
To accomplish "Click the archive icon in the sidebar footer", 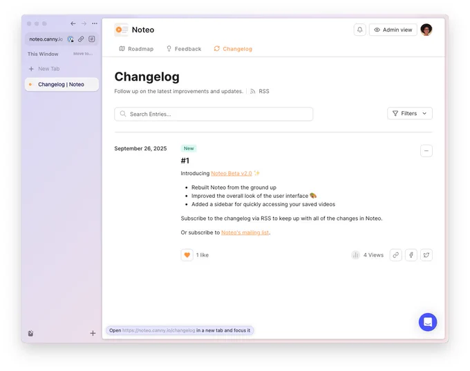I will (30, 333).
